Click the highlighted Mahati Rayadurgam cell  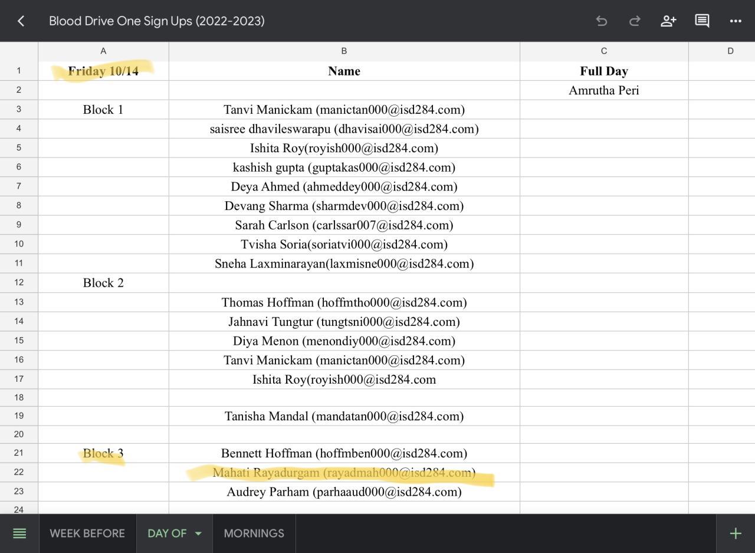point(344,473)
